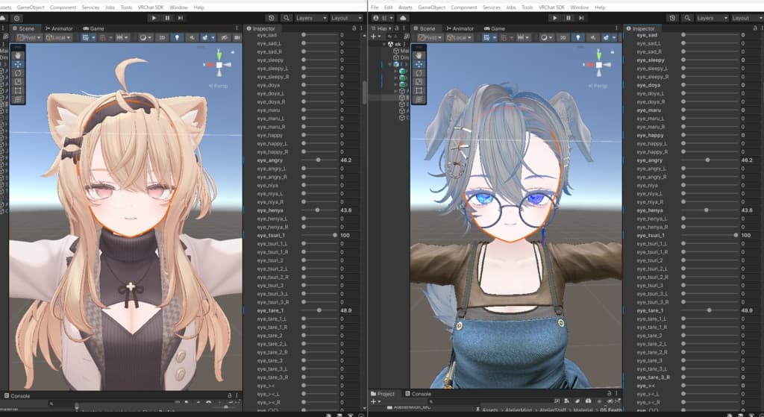Click eye_tsuri_1 slider in right Inspector
764x417 pixels.
coord(710,235)
